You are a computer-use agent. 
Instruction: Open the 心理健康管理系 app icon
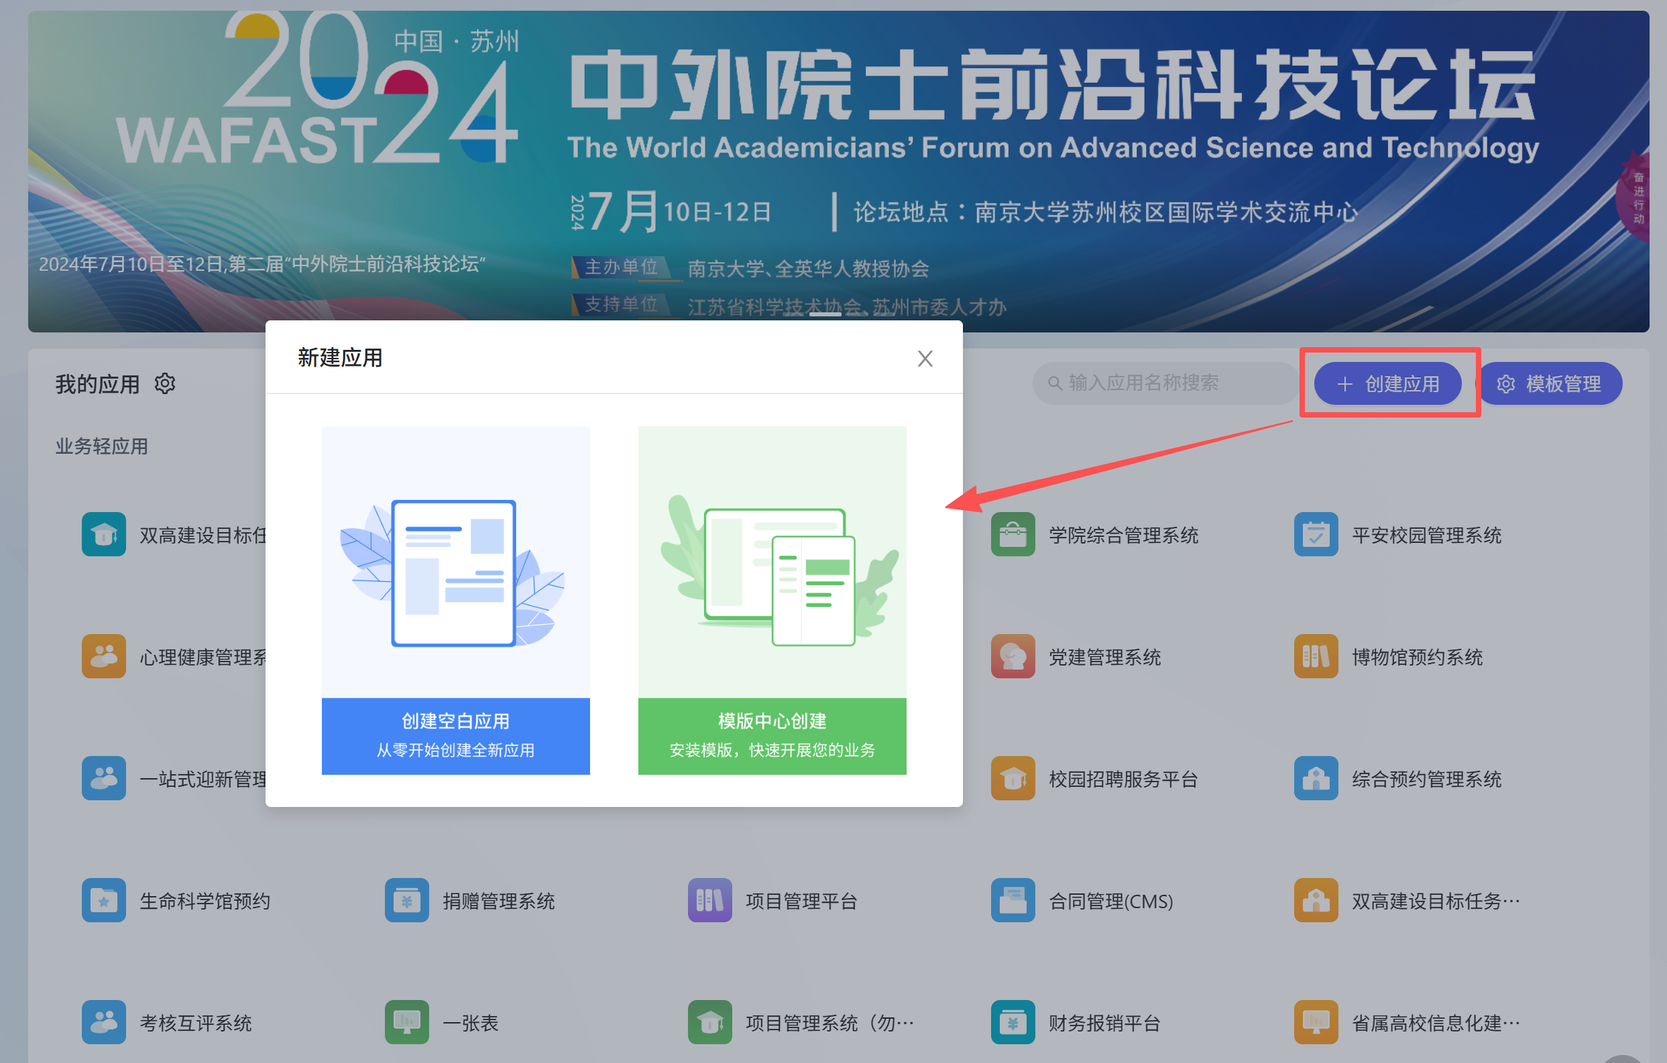(104, 656)
